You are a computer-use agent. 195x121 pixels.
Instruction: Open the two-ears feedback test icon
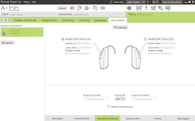(139, 8)
